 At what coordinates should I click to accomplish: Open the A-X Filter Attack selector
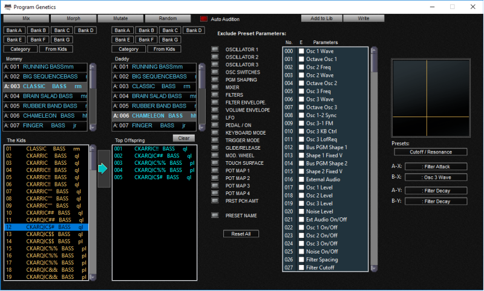436,167
